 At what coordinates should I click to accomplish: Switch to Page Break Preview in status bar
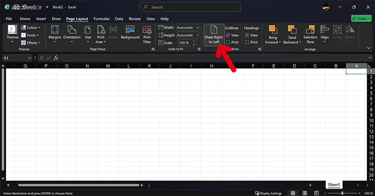316,193
